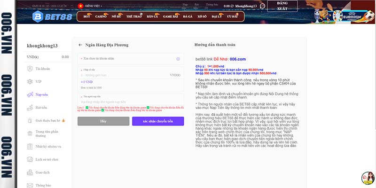The height and width of the screenshot is (188, 376).
Task: Open Giao dịch in the sidebar
Action: (43, 172)
